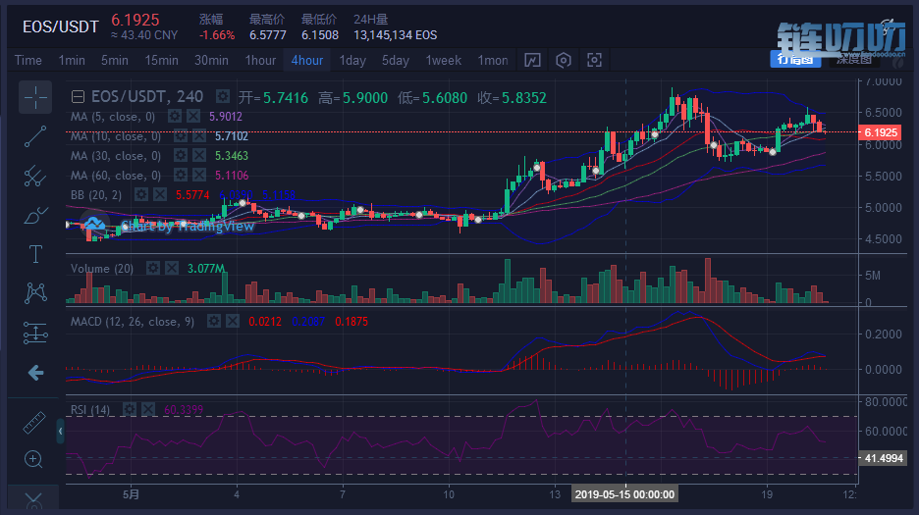Viewport: 919px width, 515px height.
Task: Select the trend line drawing tool
Action: pyautogui.click(x=35, y=136)
